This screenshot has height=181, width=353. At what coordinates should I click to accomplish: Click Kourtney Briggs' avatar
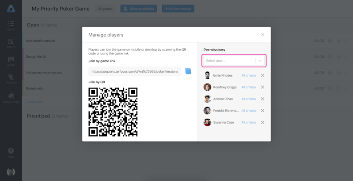pos(207,87)
